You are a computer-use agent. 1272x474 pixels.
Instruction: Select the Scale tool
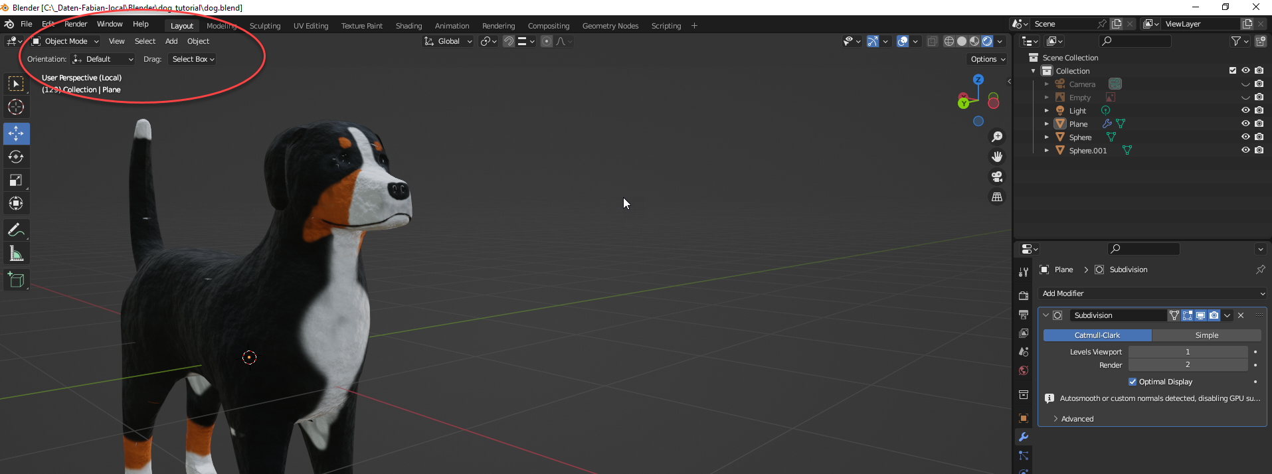(x=16, y=181)
